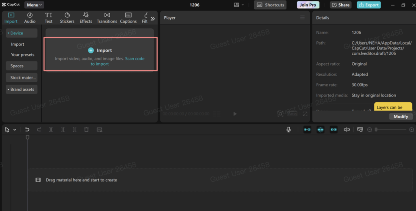416x211 pixels.
Task: Click the timeline cover/preview icon
Action: tap(360, 130)
